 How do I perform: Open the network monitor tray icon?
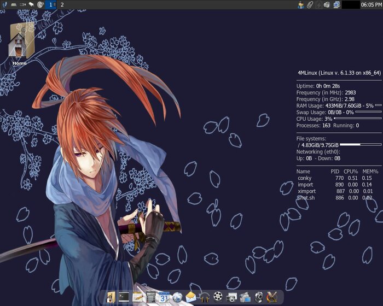coord(336,4)
